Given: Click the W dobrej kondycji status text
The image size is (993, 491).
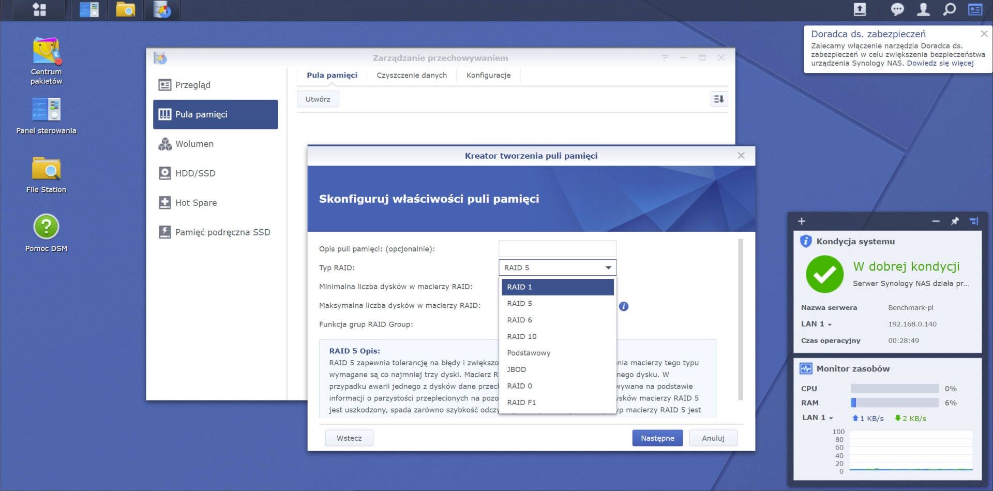Looking at the screenshot, I should click(x=906, y=266).
